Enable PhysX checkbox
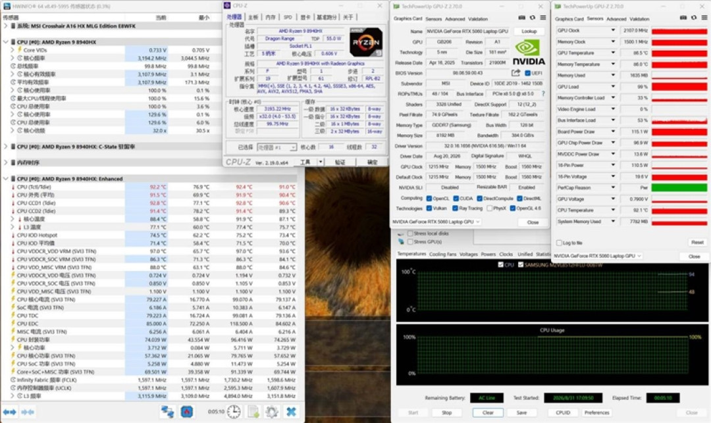711x423 pixels. click(x=489, y=209)
